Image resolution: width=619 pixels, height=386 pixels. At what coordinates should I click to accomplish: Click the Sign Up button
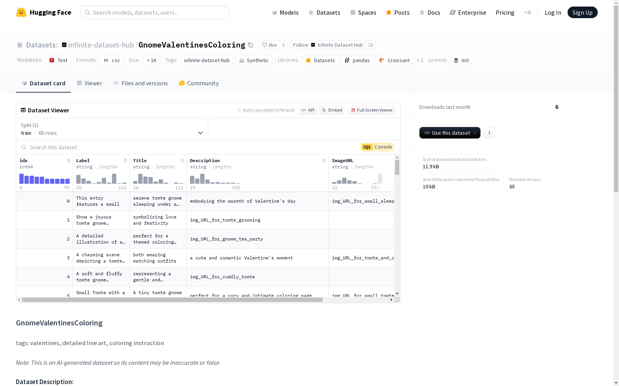coord(583,12)
